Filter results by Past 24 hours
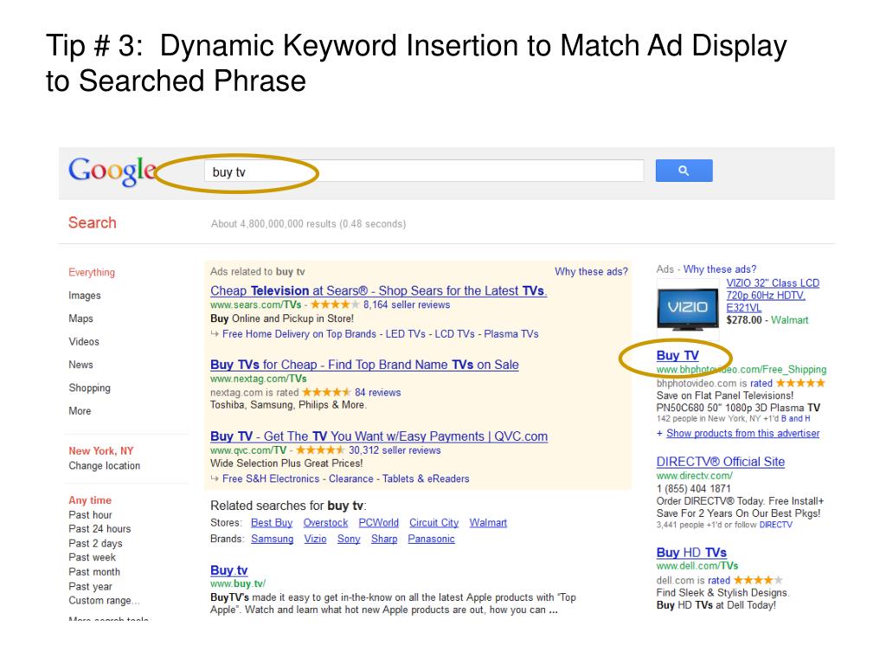This screenshot has width=886, height=665. tap(100, 529)
